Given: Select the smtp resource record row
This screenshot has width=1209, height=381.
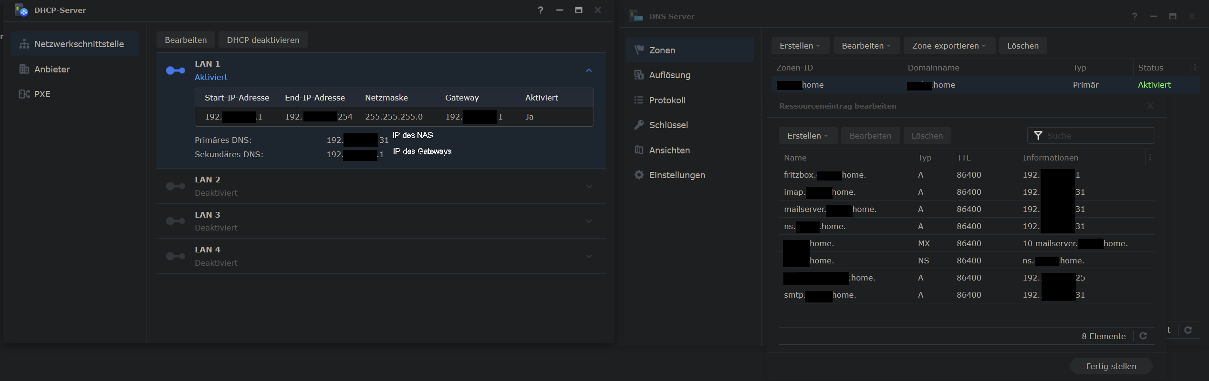Looking at the screenshot, I should click(967, 295).
